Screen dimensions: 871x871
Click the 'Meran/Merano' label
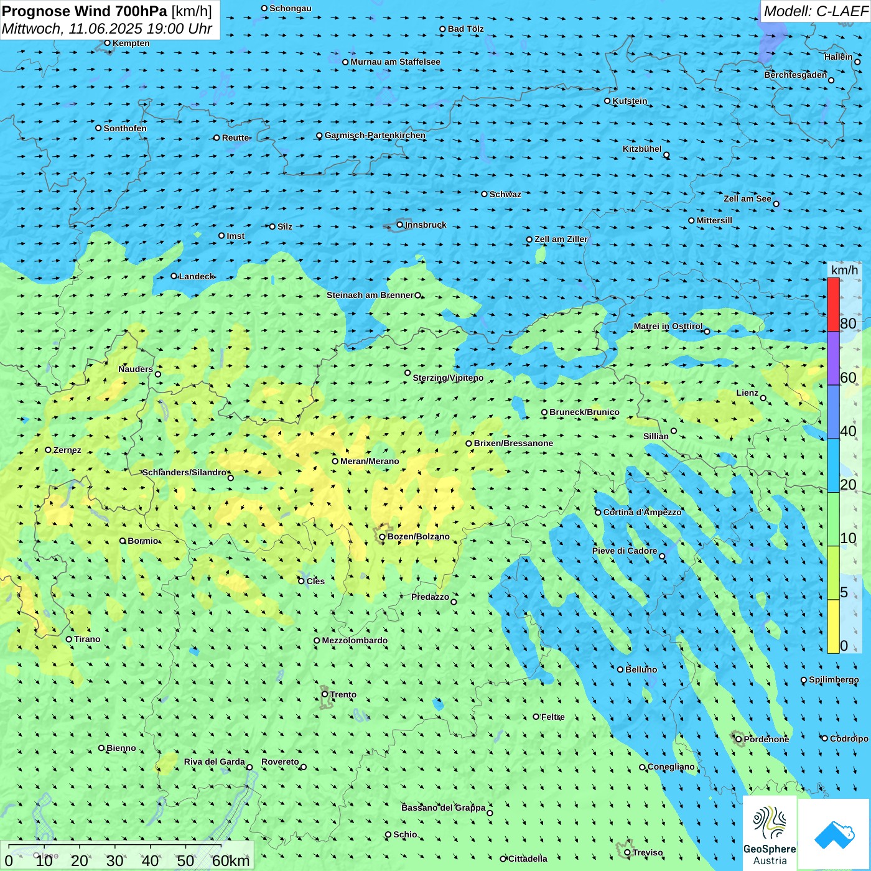[x=370, y=461]
